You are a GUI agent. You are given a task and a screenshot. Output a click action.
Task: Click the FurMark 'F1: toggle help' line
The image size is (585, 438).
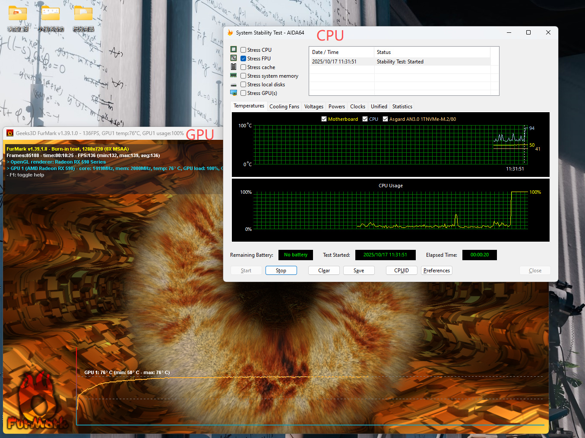pyautogui.click(x=25, y=175)
